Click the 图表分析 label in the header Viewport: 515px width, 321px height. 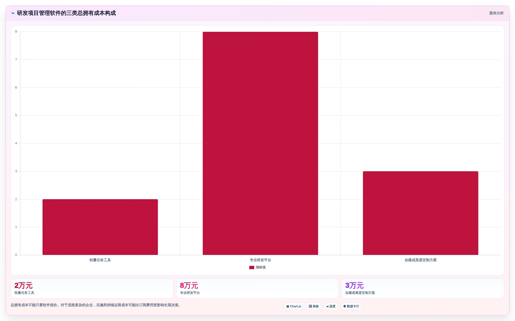click(x=496, y=13)
